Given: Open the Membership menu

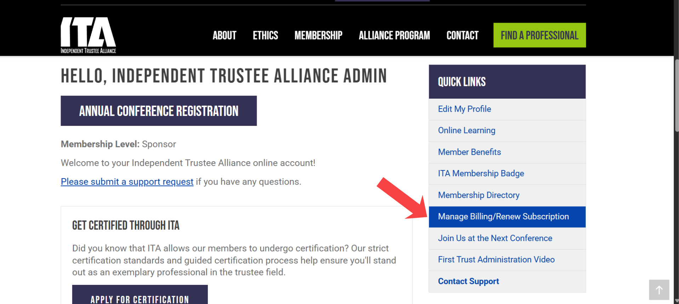Looking at the screenshot, I should 318,35.
